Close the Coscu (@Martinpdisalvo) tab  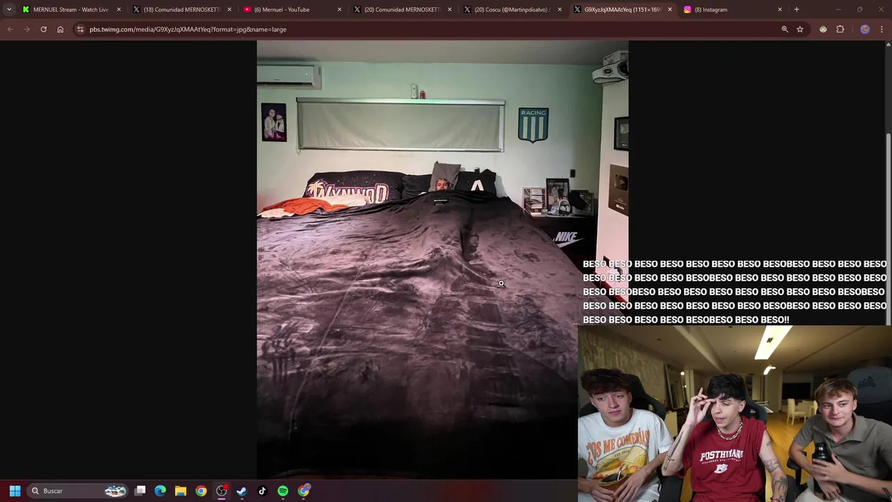[560, 10]
